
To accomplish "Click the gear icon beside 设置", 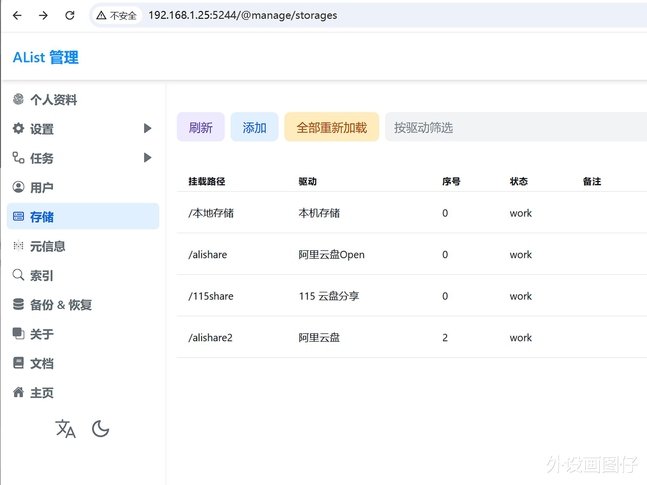I will 18,128.
